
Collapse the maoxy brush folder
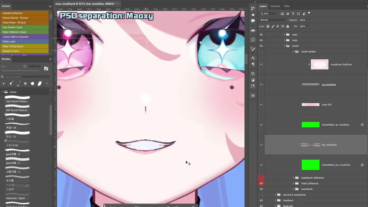pyautogui.click(x=2, y=92)
